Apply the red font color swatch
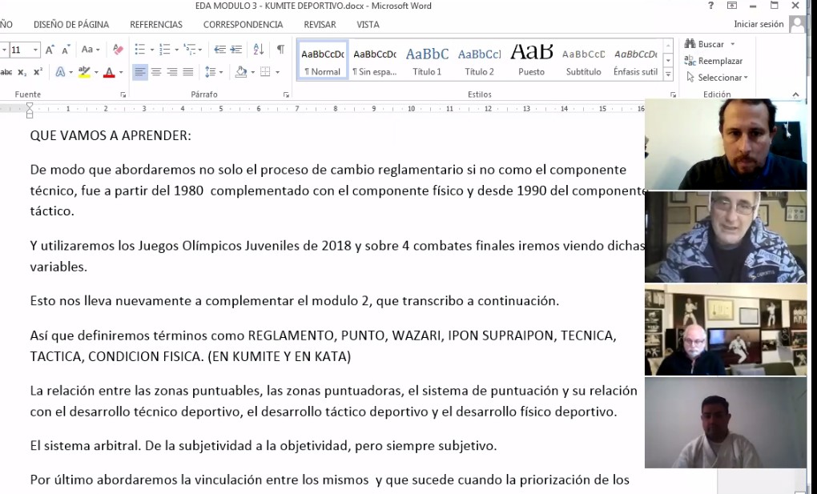 tap(109, 72)
